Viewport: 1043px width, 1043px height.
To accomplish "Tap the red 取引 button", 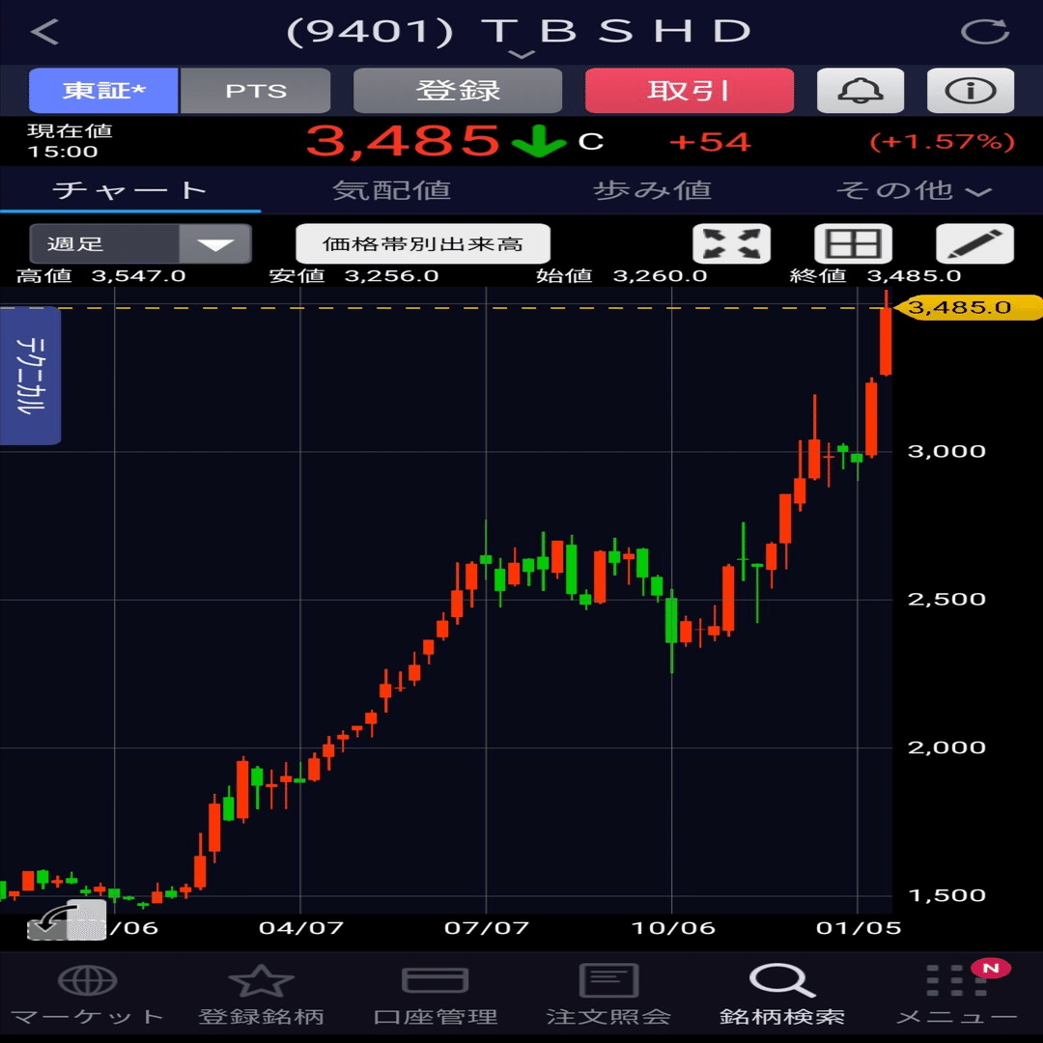I will (x=690, y=91).
